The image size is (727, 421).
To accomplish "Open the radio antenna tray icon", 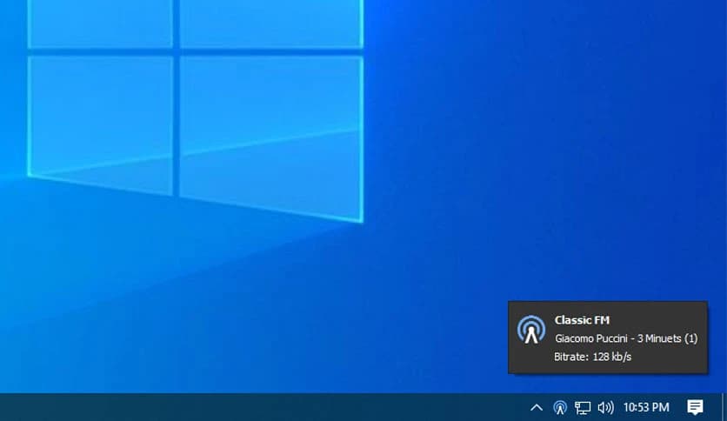I will pyautogui.click(x=560, y=408).
